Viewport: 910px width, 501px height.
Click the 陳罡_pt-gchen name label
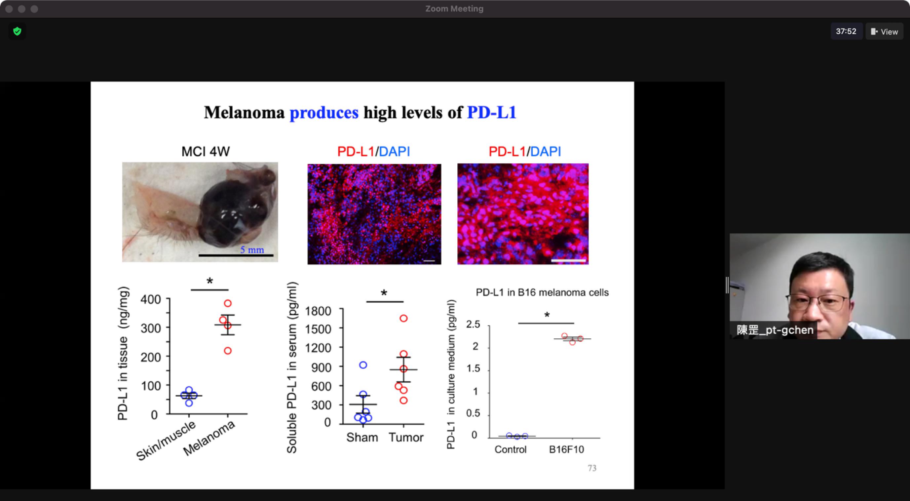775,330
